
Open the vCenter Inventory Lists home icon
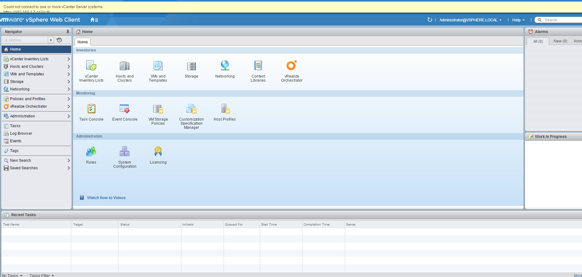tap(91, 65)
